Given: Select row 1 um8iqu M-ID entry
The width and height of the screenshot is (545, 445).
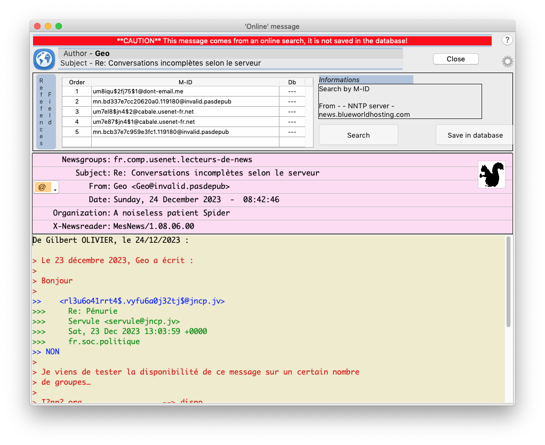Looking at the screenshot, I should pos(185,91).
